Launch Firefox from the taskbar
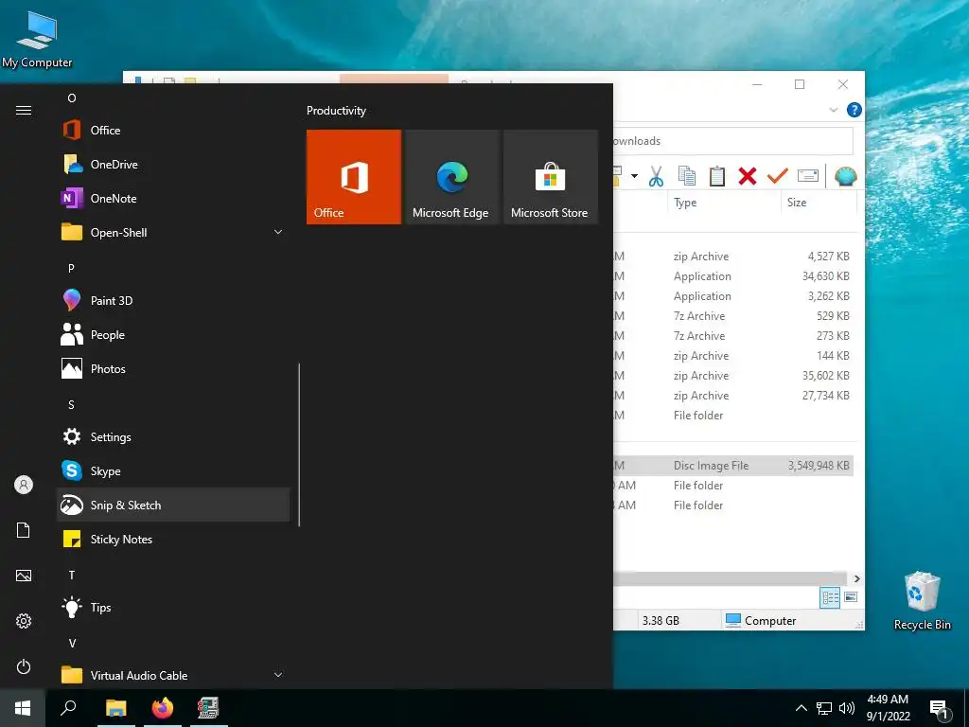 (163, 708)
